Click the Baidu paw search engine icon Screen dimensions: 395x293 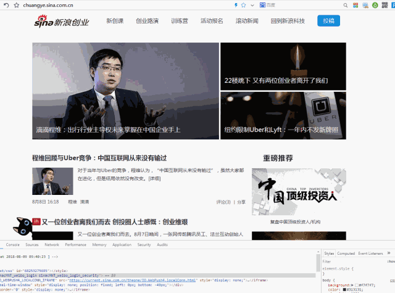pyautogui.click(x=262, y=5)
